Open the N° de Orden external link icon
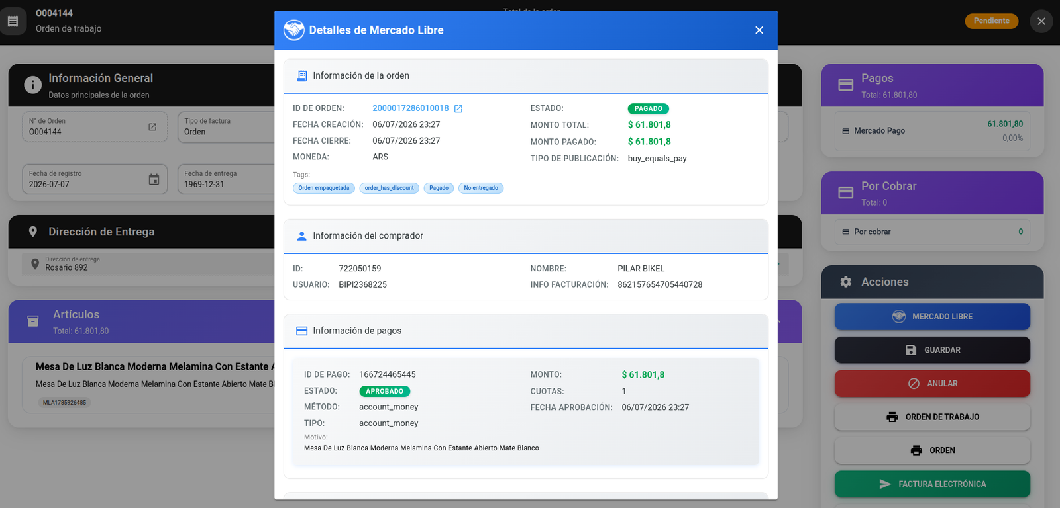The image size is (1060, 508). point(152,126)
